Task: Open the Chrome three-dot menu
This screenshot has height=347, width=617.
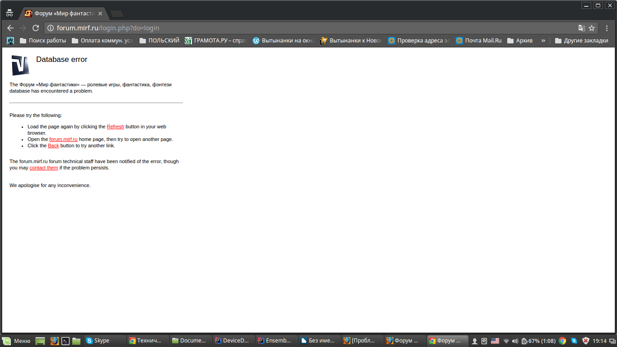Action: click(607, 28)
